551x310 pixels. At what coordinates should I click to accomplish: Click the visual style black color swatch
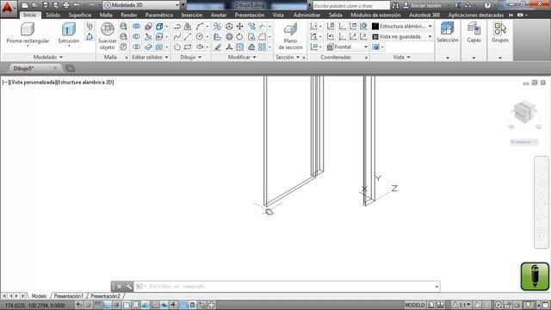pyautogui.click(x=375, y=27)
